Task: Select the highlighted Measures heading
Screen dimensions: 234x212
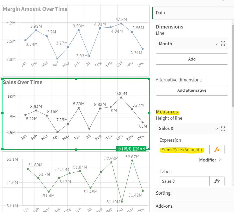Action: pos(167,112)
